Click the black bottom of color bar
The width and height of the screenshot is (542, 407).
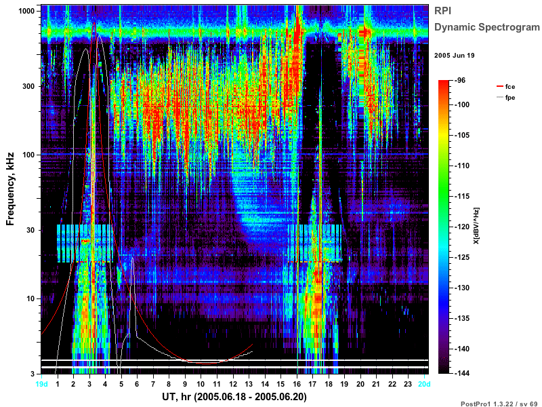pyautogui.click(x=444, y=370)
